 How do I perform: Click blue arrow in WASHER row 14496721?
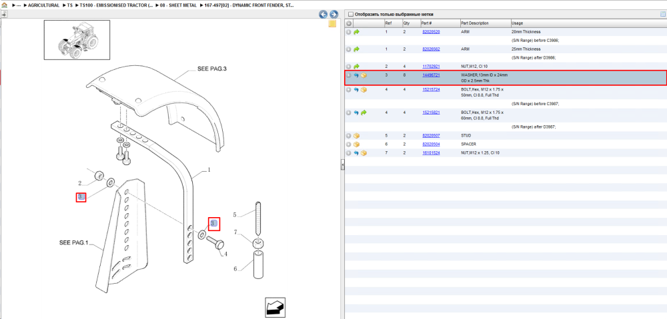click(x=356, y=75)
